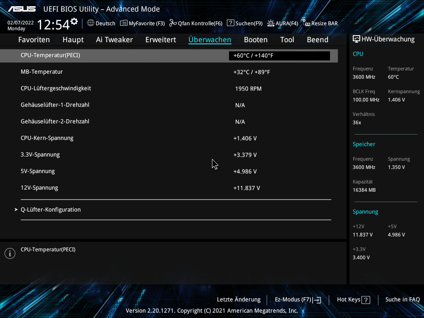Go to the Erweitert tab

click(161, 40)
